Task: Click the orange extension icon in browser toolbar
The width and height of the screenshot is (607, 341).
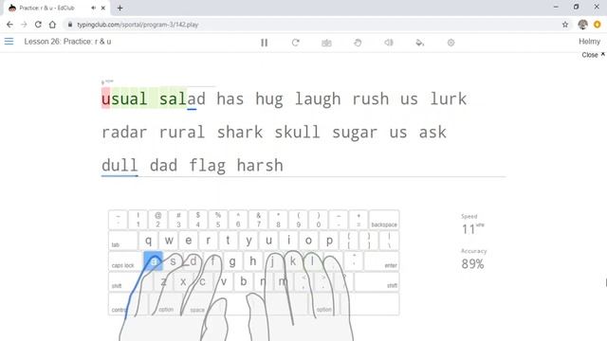Action: (598, 25)
